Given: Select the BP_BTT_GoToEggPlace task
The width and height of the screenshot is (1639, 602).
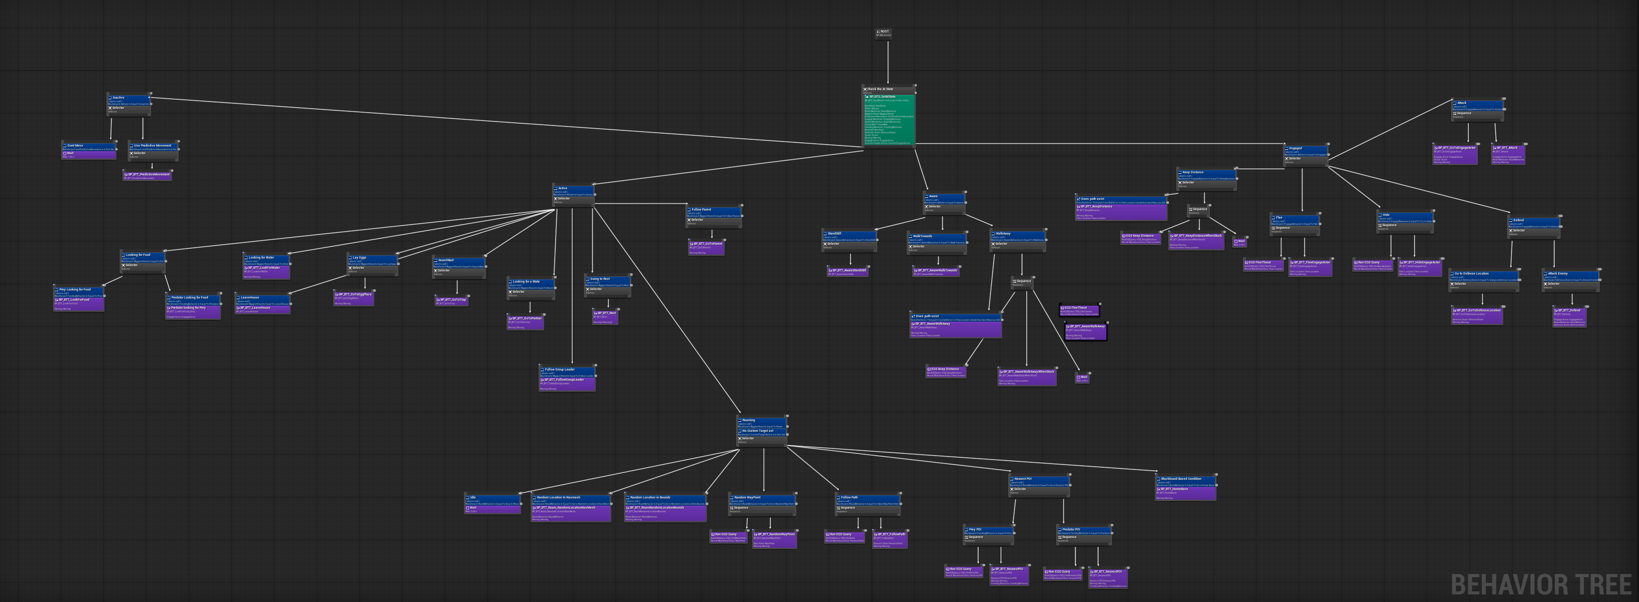Looking at the screenshot, I should pos(354,298).
